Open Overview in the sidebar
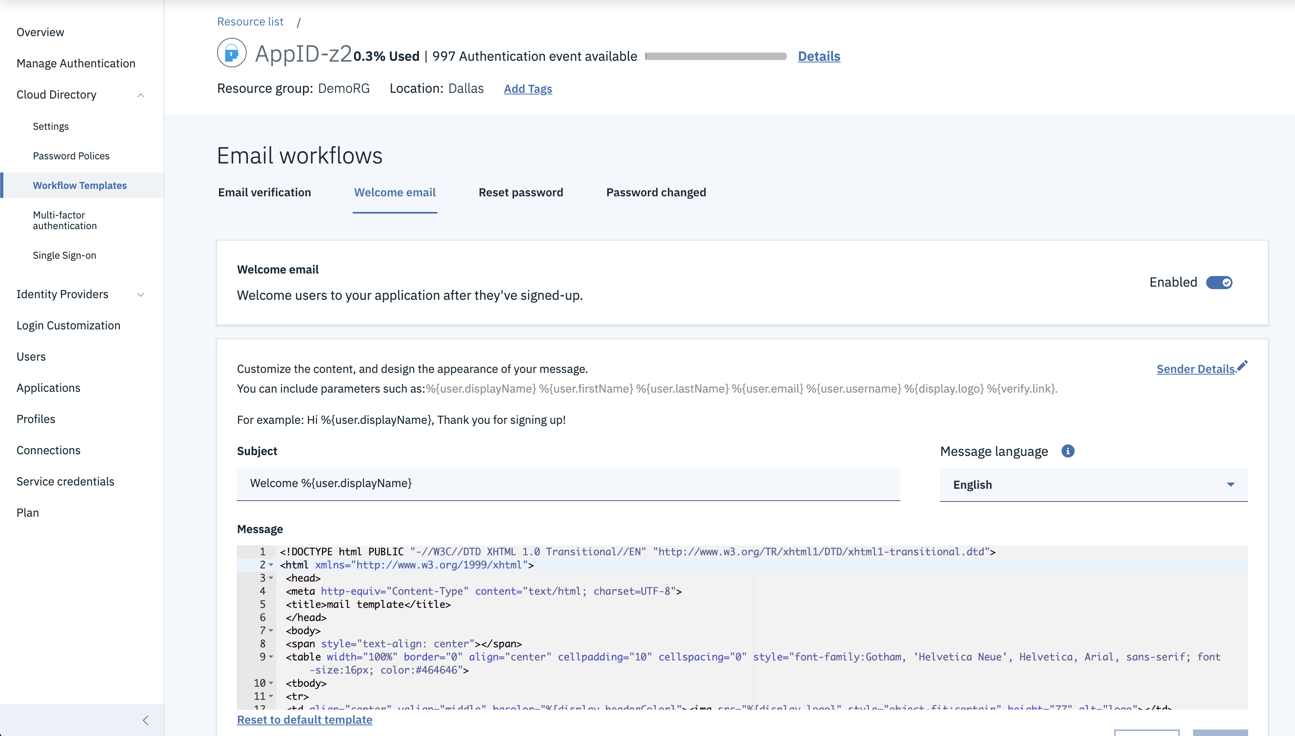The height and width of the screenshot is (736, 1295). (x=40, y=32)
